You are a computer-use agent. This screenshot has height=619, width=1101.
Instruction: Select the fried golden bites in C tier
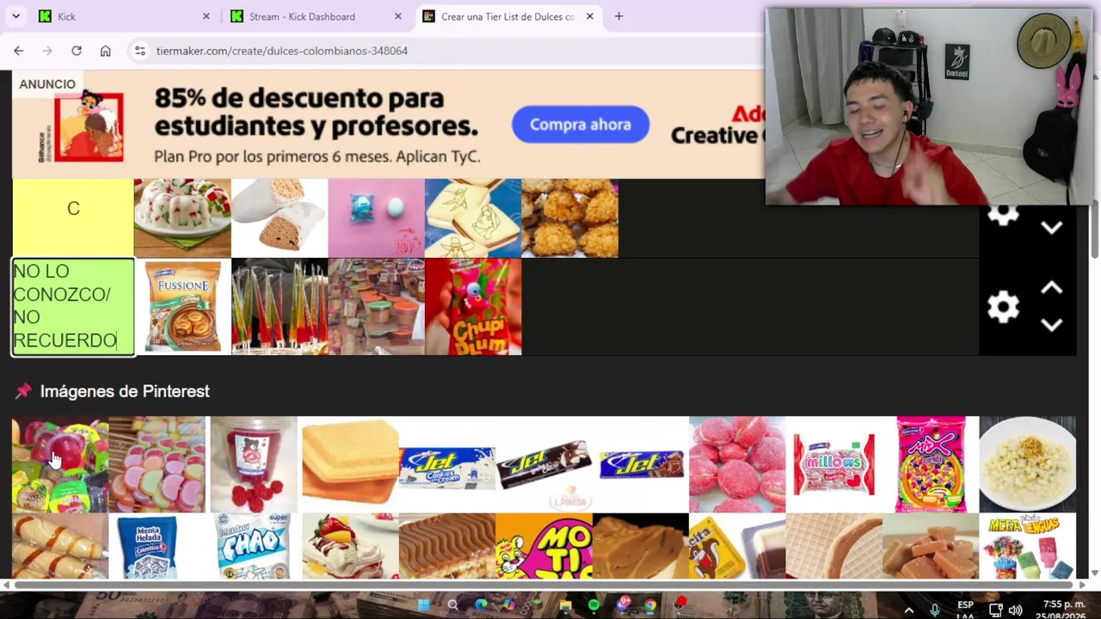(x=569, y=218)
